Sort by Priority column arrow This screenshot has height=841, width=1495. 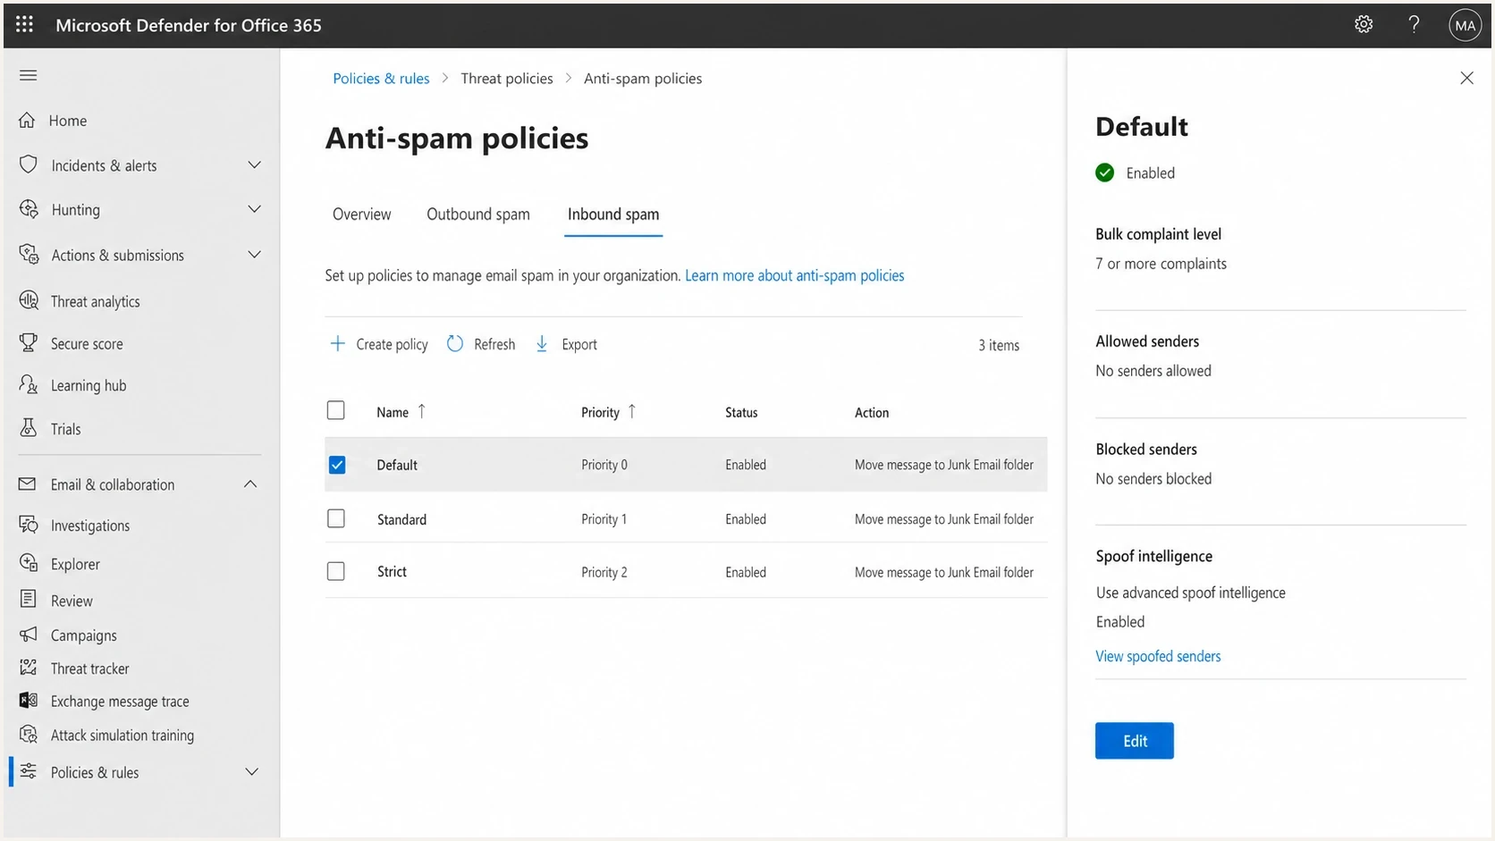click(x=631, y=411)
